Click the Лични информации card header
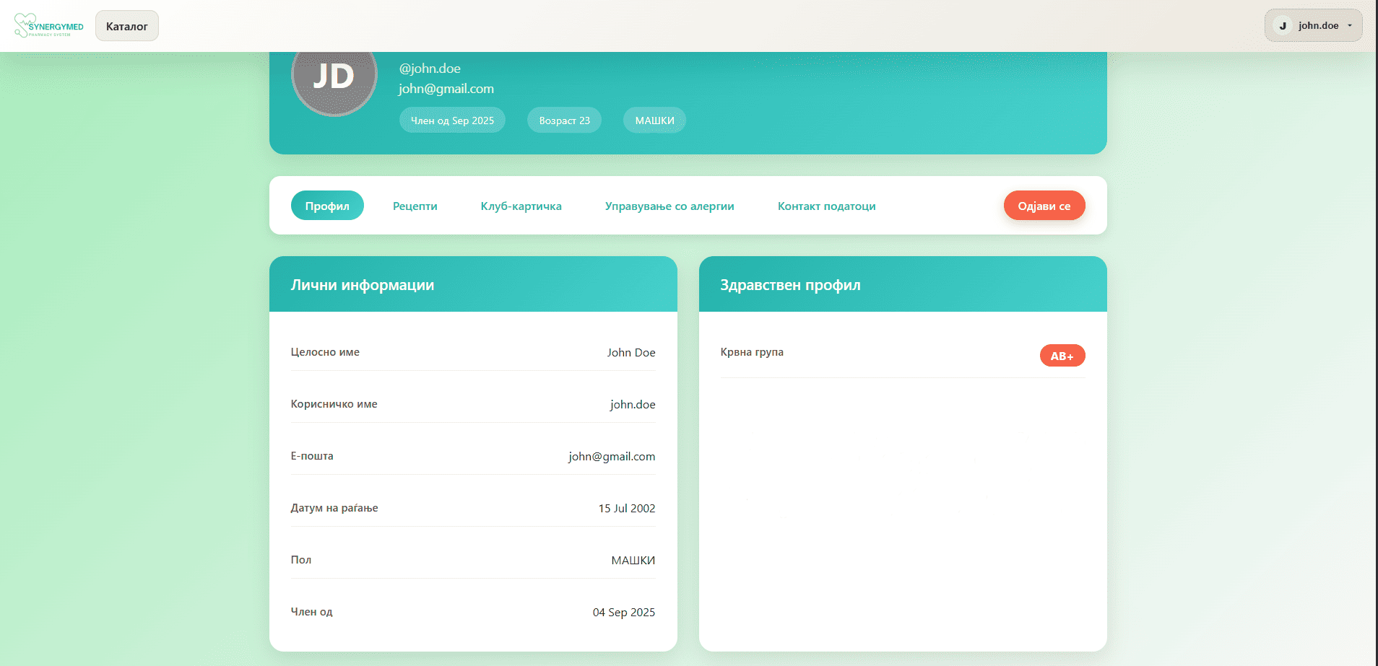 tap(473, 284)
